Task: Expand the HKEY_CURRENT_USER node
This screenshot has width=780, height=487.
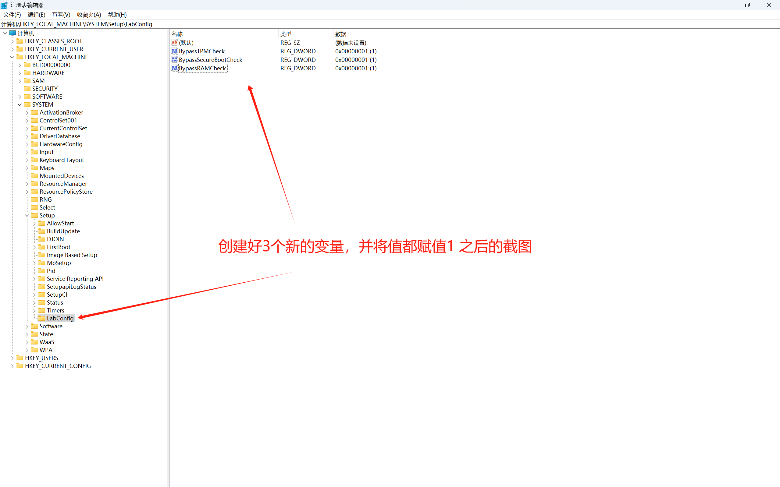Action: 12,49
